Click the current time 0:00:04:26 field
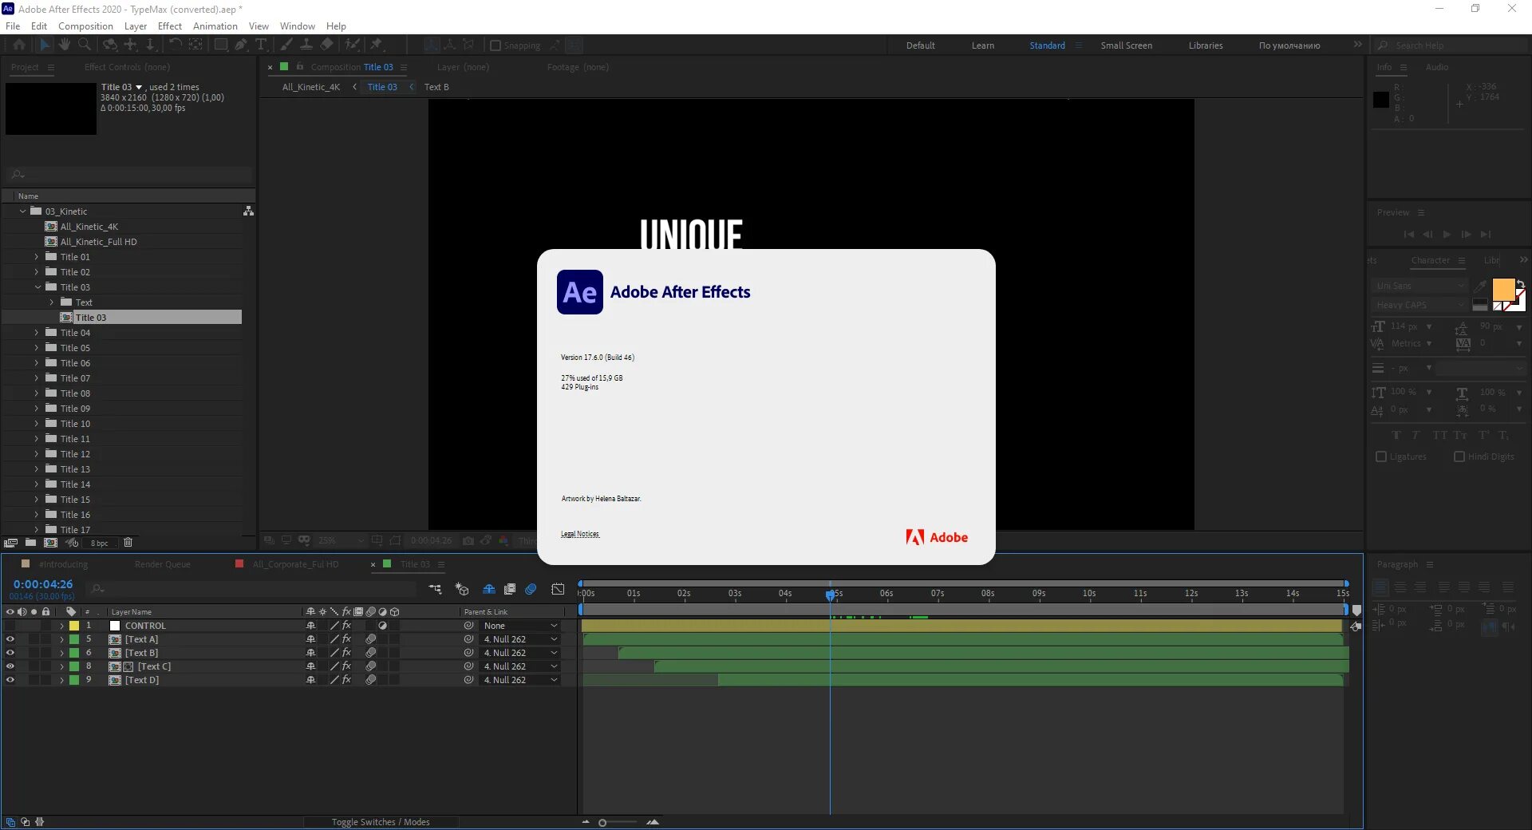Viewport: 1532px width, 830px height. pyautogui.click(x=43, y=584)
